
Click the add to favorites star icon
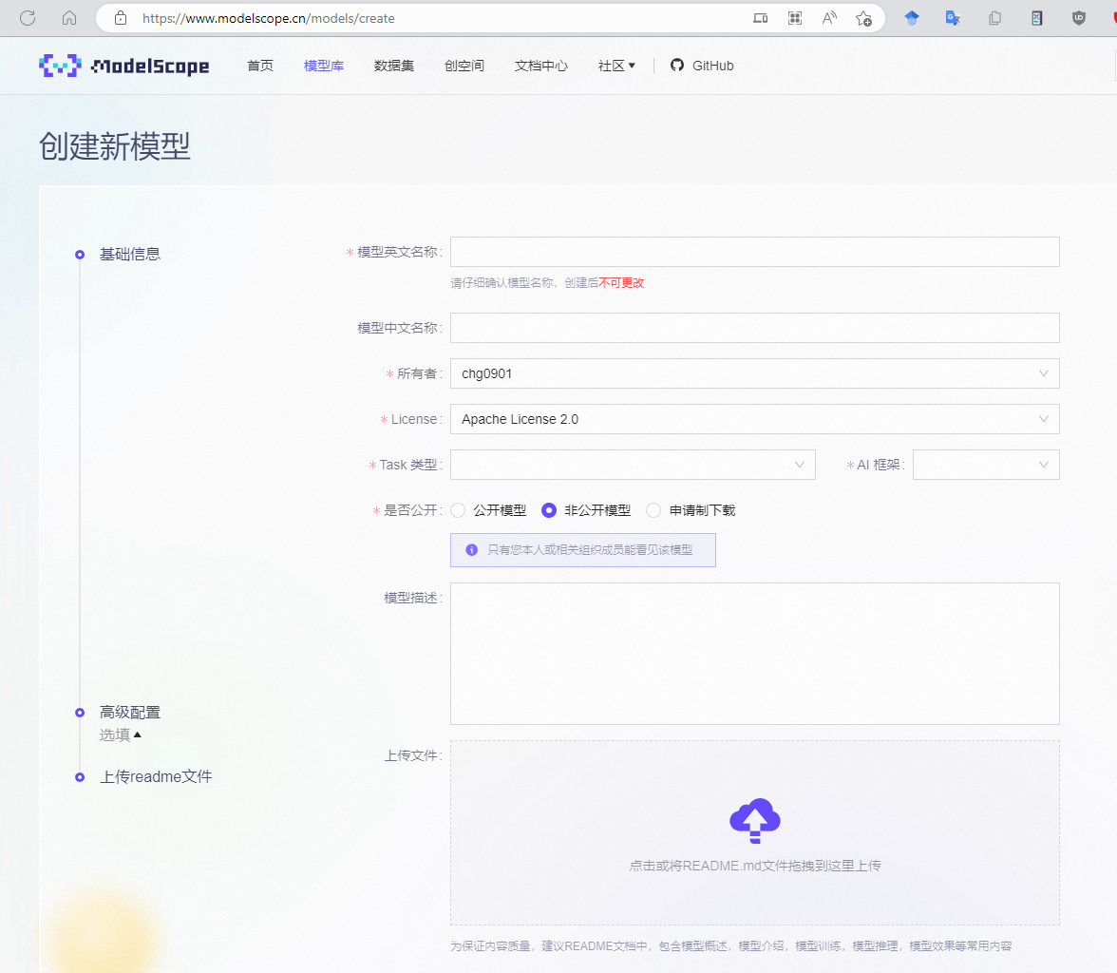pyautogui.click(x=863, y=18)
